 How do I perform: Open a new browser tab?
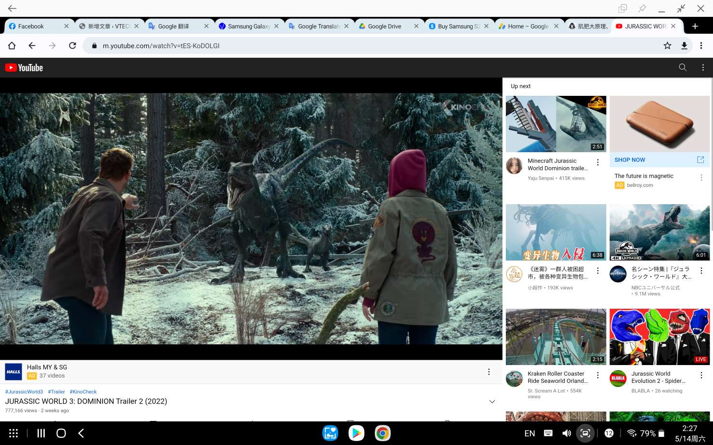695,26
